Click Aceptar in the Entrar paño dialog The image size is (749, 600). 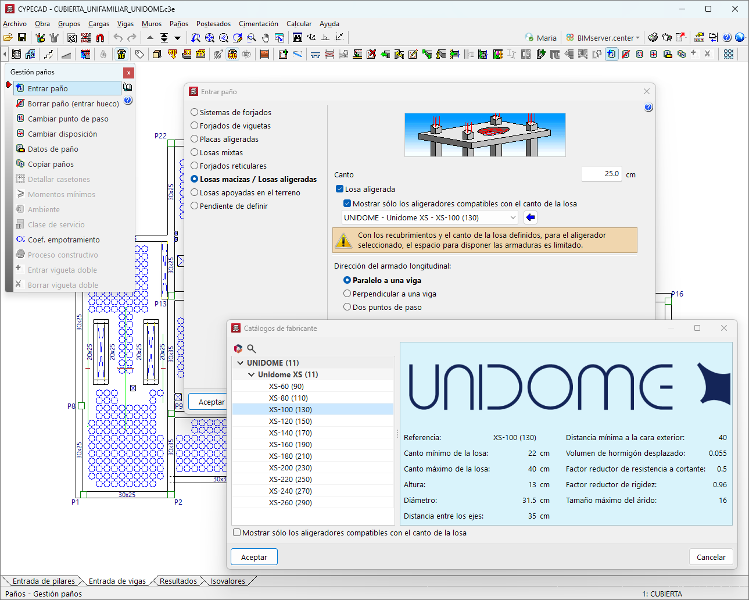tap(208, 402)
